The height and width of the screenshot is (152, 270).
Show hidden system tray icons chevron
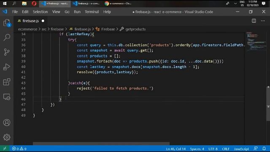235,3
